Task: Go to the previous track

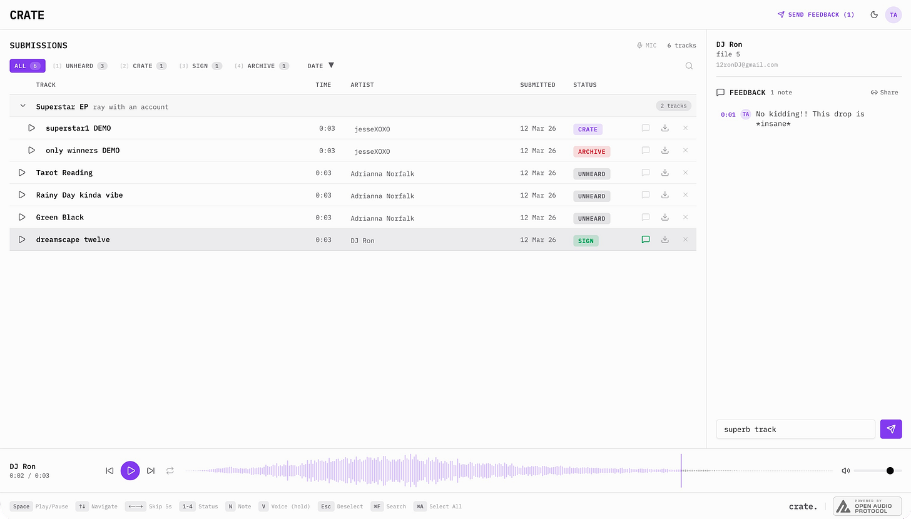Action: click(109, 470)
